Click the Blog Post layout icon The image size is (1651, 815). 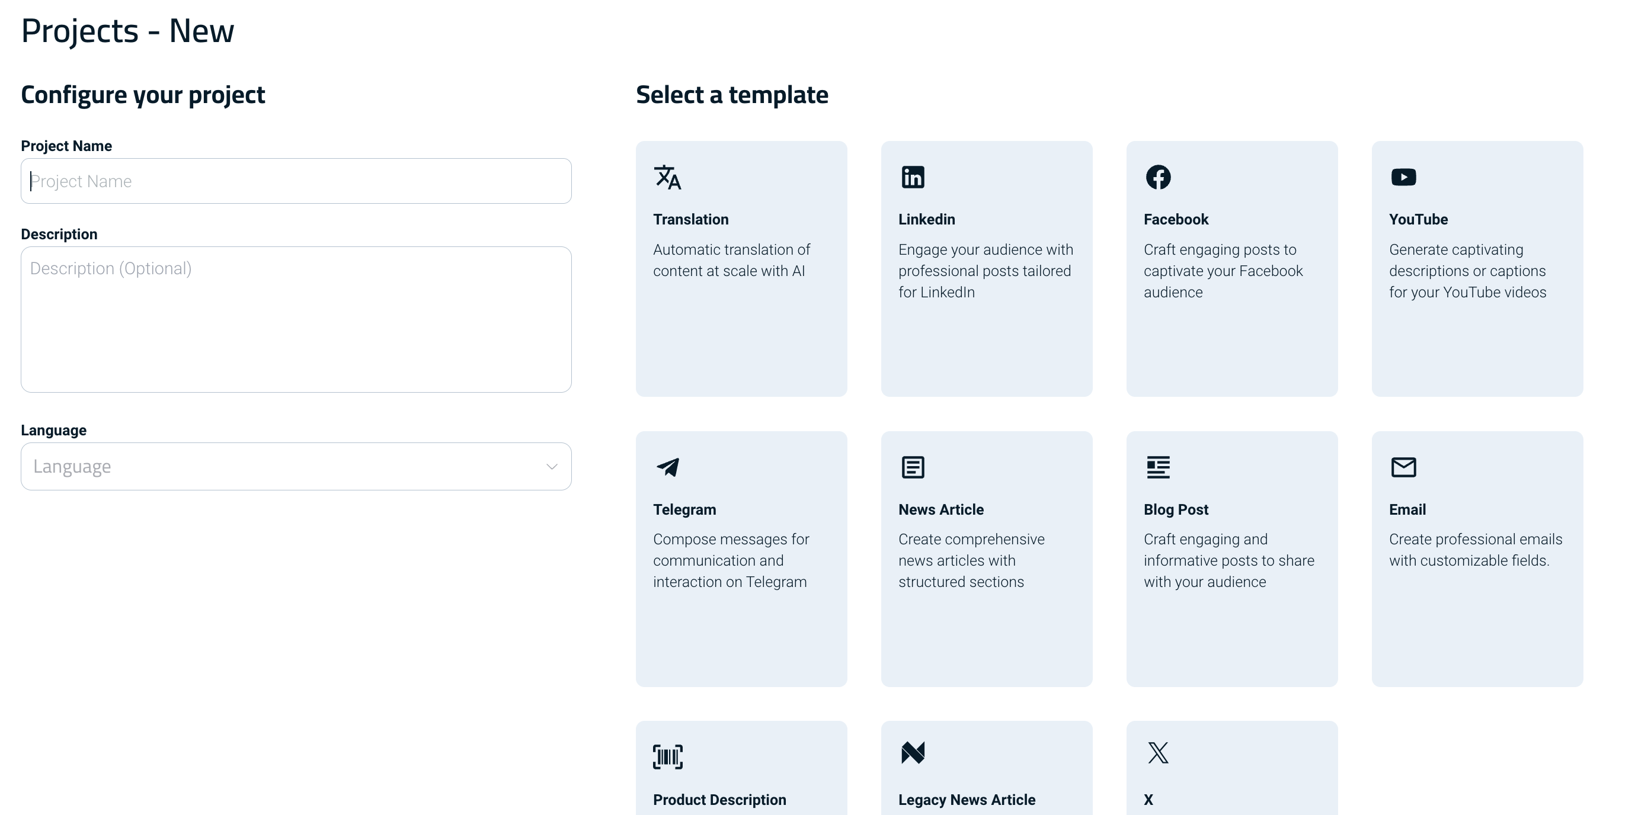click(1158, 467)
